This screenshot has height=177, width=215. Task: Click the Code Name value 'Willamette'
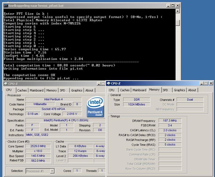pyautogui.click(x=40, y=104)
